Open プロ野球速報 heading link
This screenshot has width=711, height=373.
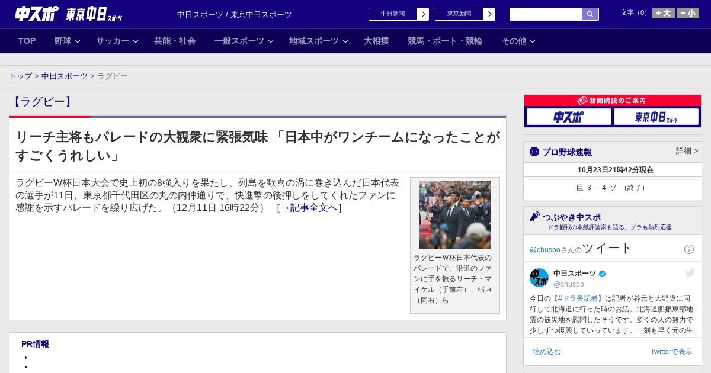click(x=567, y=152)
